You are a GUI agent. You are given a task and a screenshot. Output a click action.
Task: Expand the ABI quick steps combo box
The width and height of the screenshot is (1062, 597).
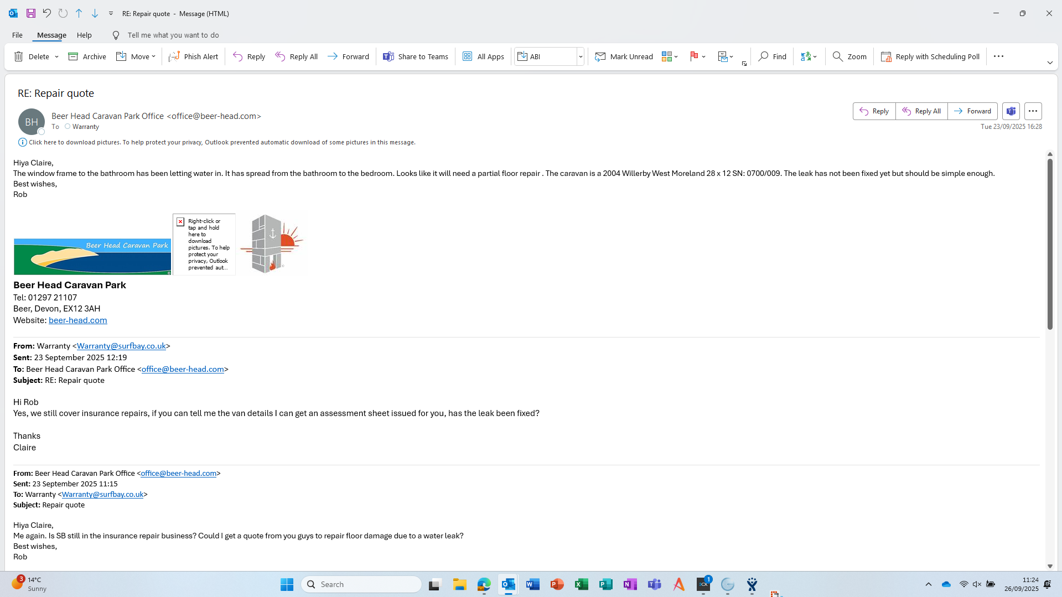point(581,56)
